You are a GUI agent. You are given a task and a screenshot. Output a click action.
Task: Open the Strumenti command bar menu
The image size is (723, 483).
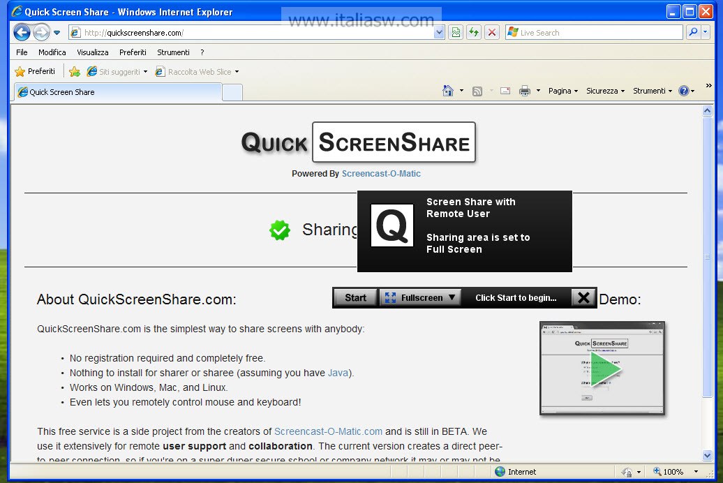[653, 91]
